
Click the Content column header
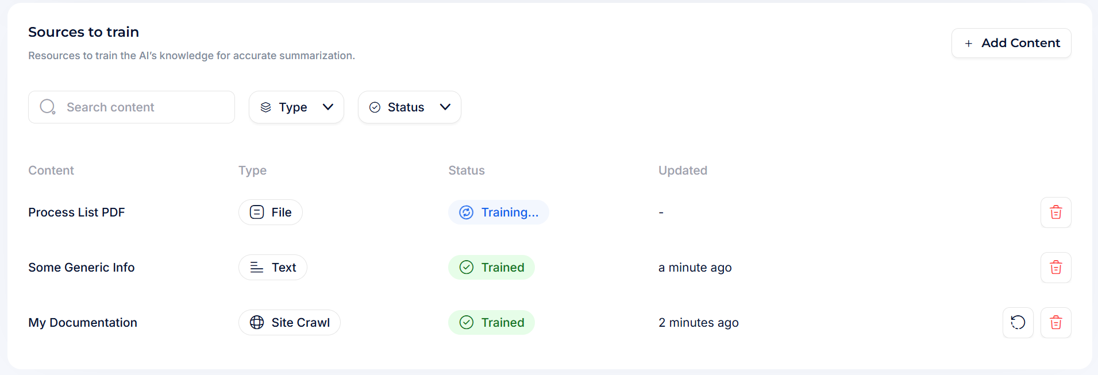coord(51,171)
